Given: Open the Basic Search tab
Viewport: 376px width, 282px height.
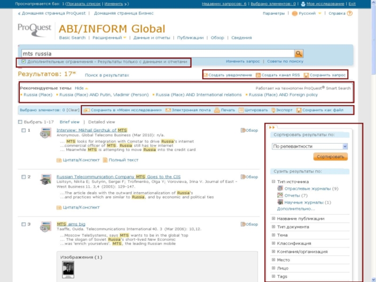Looking at the screenshot, I should point(72,38).
